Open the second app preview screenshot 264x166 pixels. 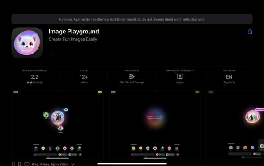(155, 124)
